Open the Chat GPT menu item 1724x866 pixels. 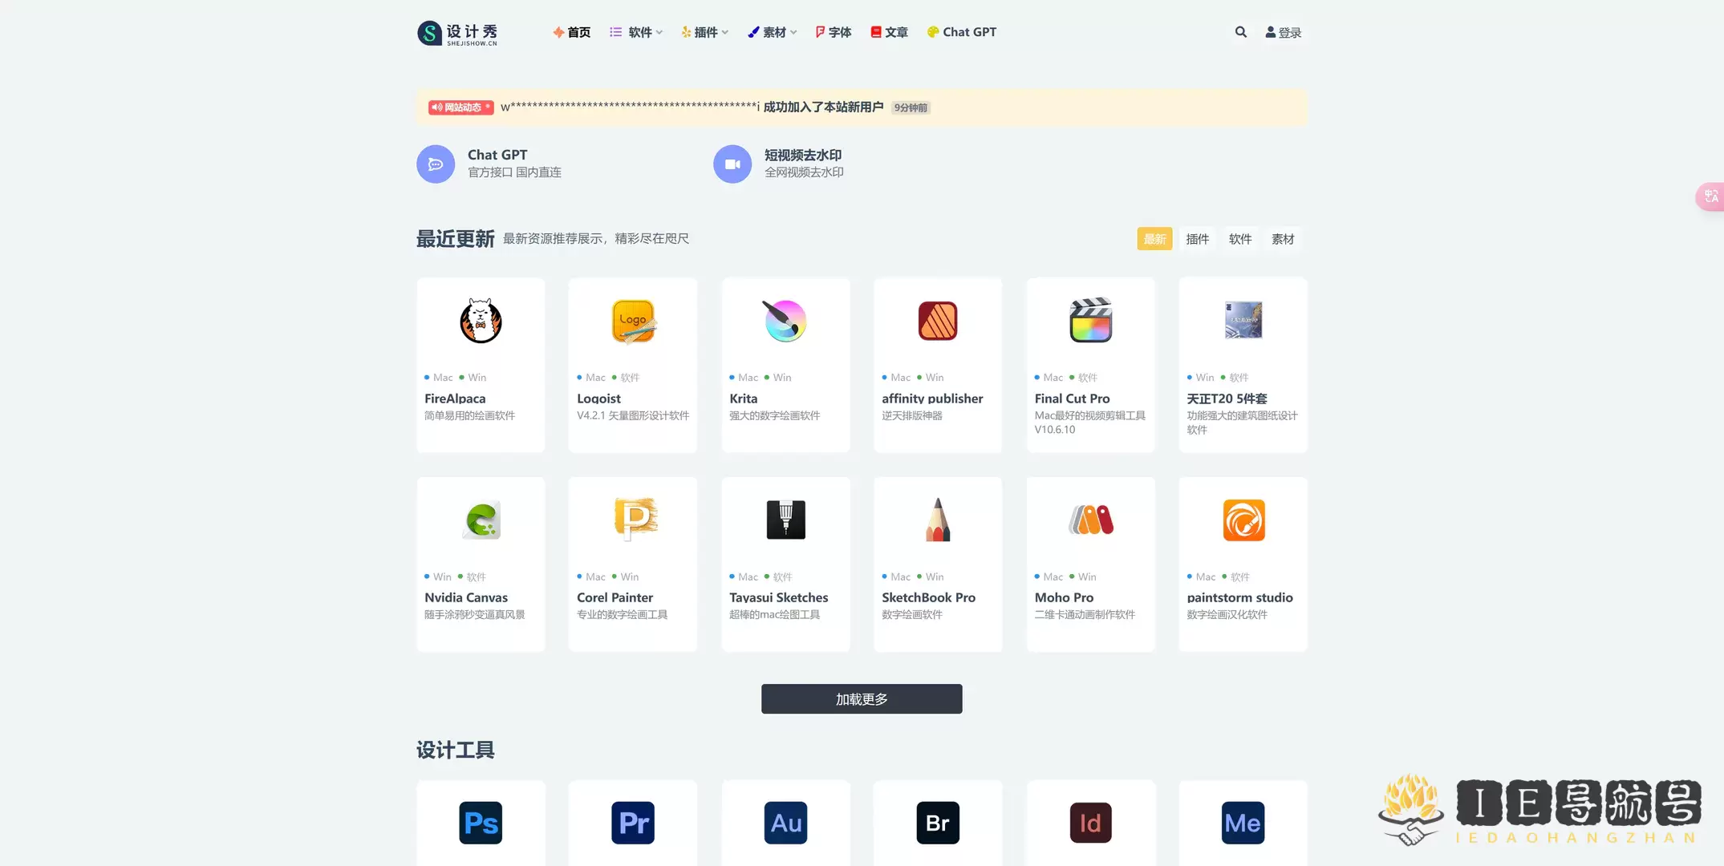(x=961, y=32)
